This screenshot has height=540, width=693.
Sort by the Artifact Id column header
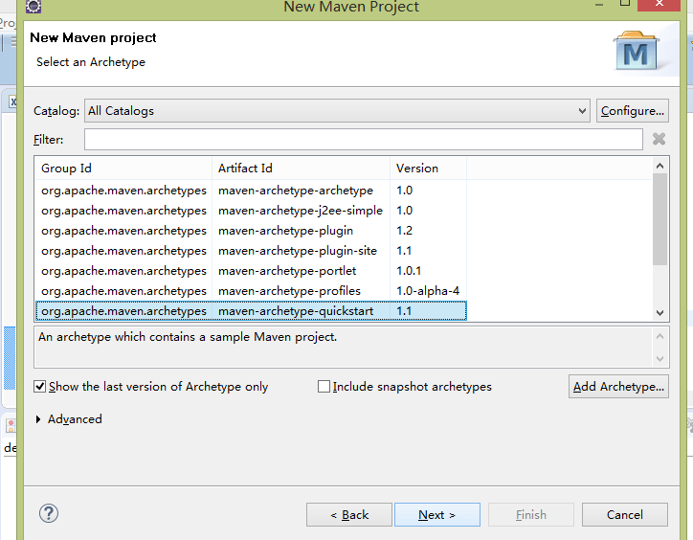301,169
